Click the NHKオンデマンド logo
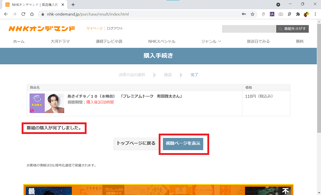321x195 pixels. click(x=42, y=29)
